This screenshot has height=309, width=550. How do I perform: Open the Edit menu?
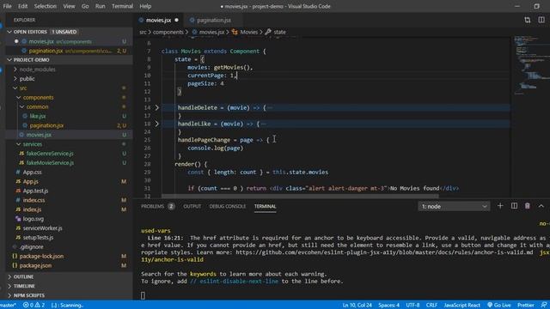tap(23, 6)
